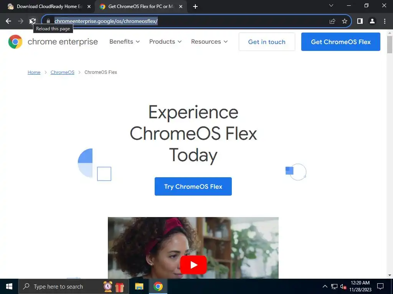Show hidden system tray icons
This screenshot has width=393, height=294.
[x=325, y=286]
